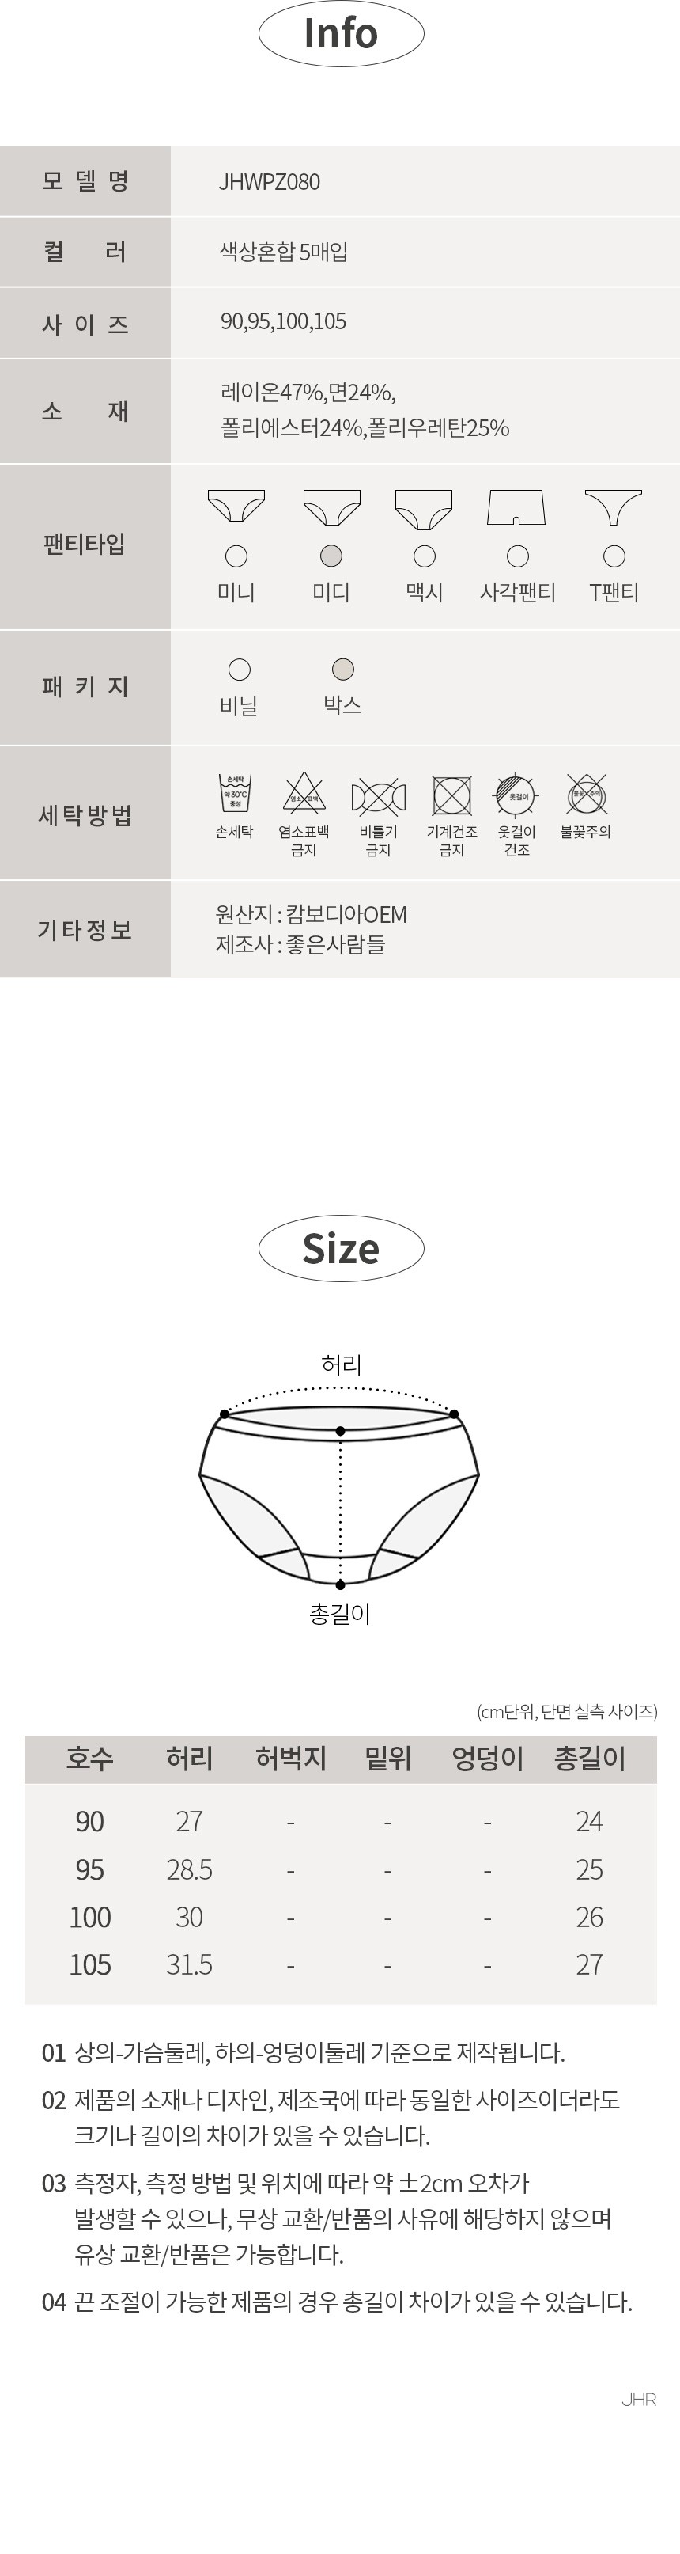Click the mini panty shape icon
The image size is (680, 2554).
(236, 507)
